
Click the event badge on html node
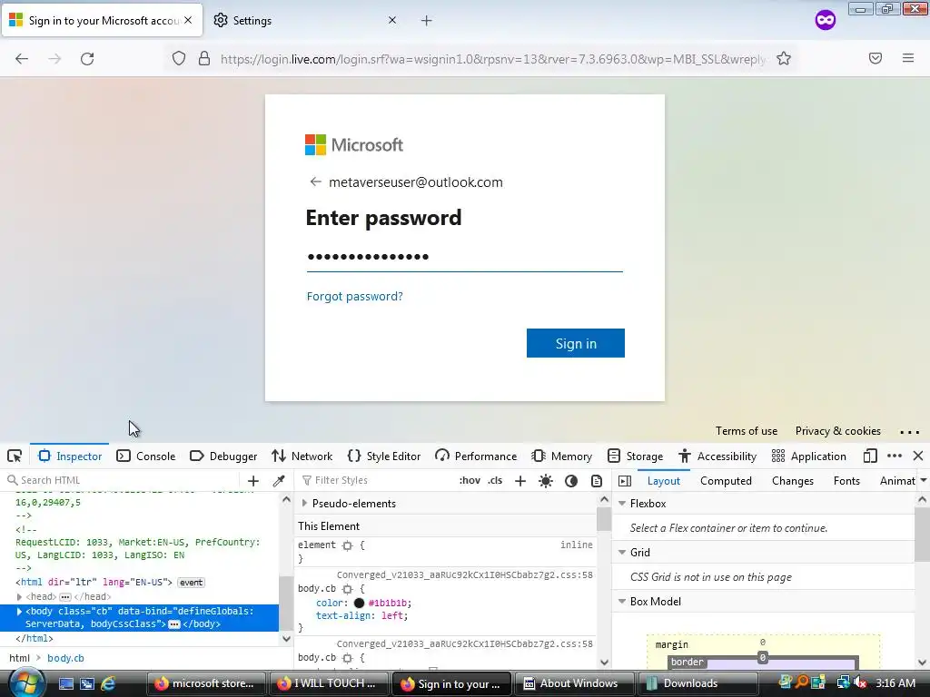(191, 583)
